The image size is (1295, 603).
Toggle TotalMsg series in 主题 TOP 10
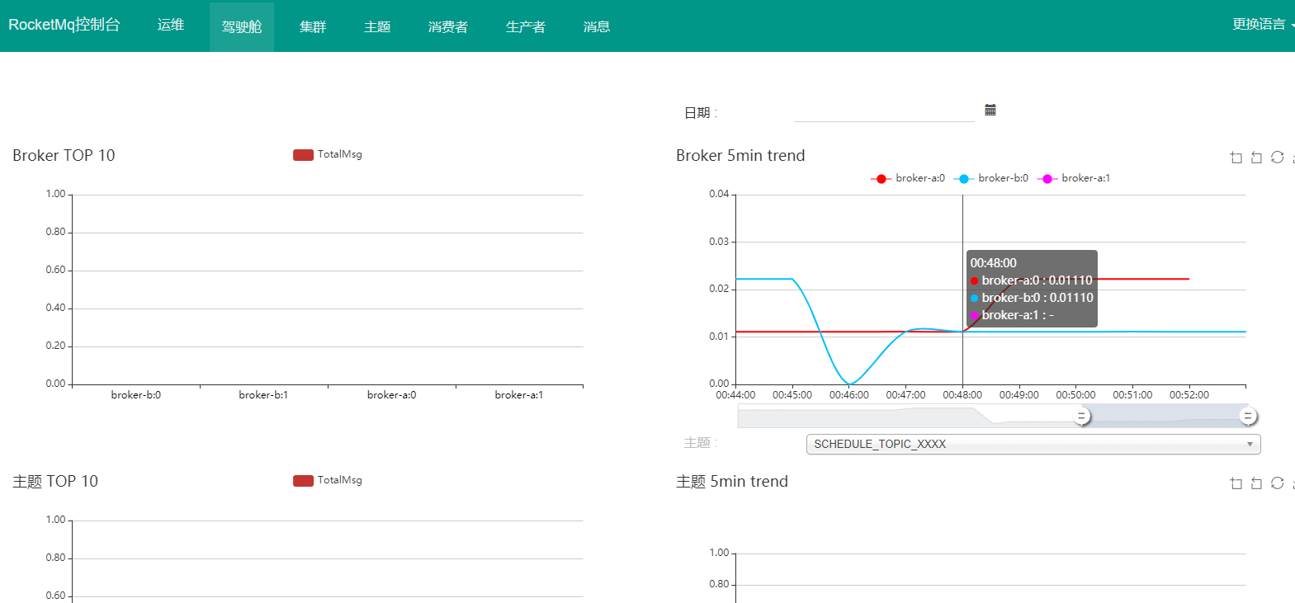pos(328,480)
